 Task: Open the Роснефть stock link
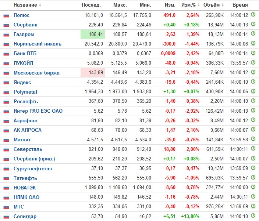pyautogui.click(x=26, y=101)
